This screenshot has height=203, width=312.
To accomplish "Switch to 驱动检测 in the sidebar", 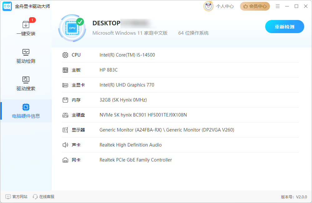I will pos(26,56).
